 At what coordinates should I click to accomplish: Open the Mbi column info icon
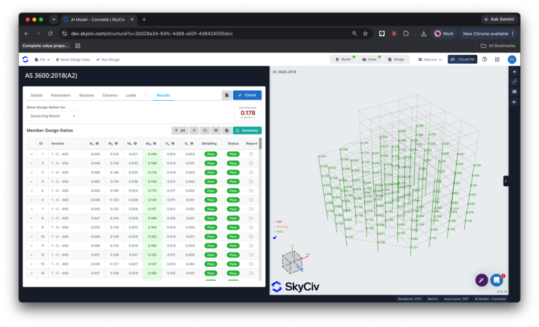pyautogui.click(x=155, y=144)
